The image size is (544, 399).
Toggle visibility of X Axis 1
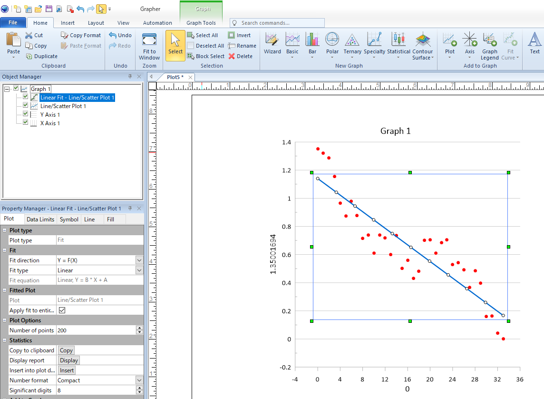click(25, 122)
